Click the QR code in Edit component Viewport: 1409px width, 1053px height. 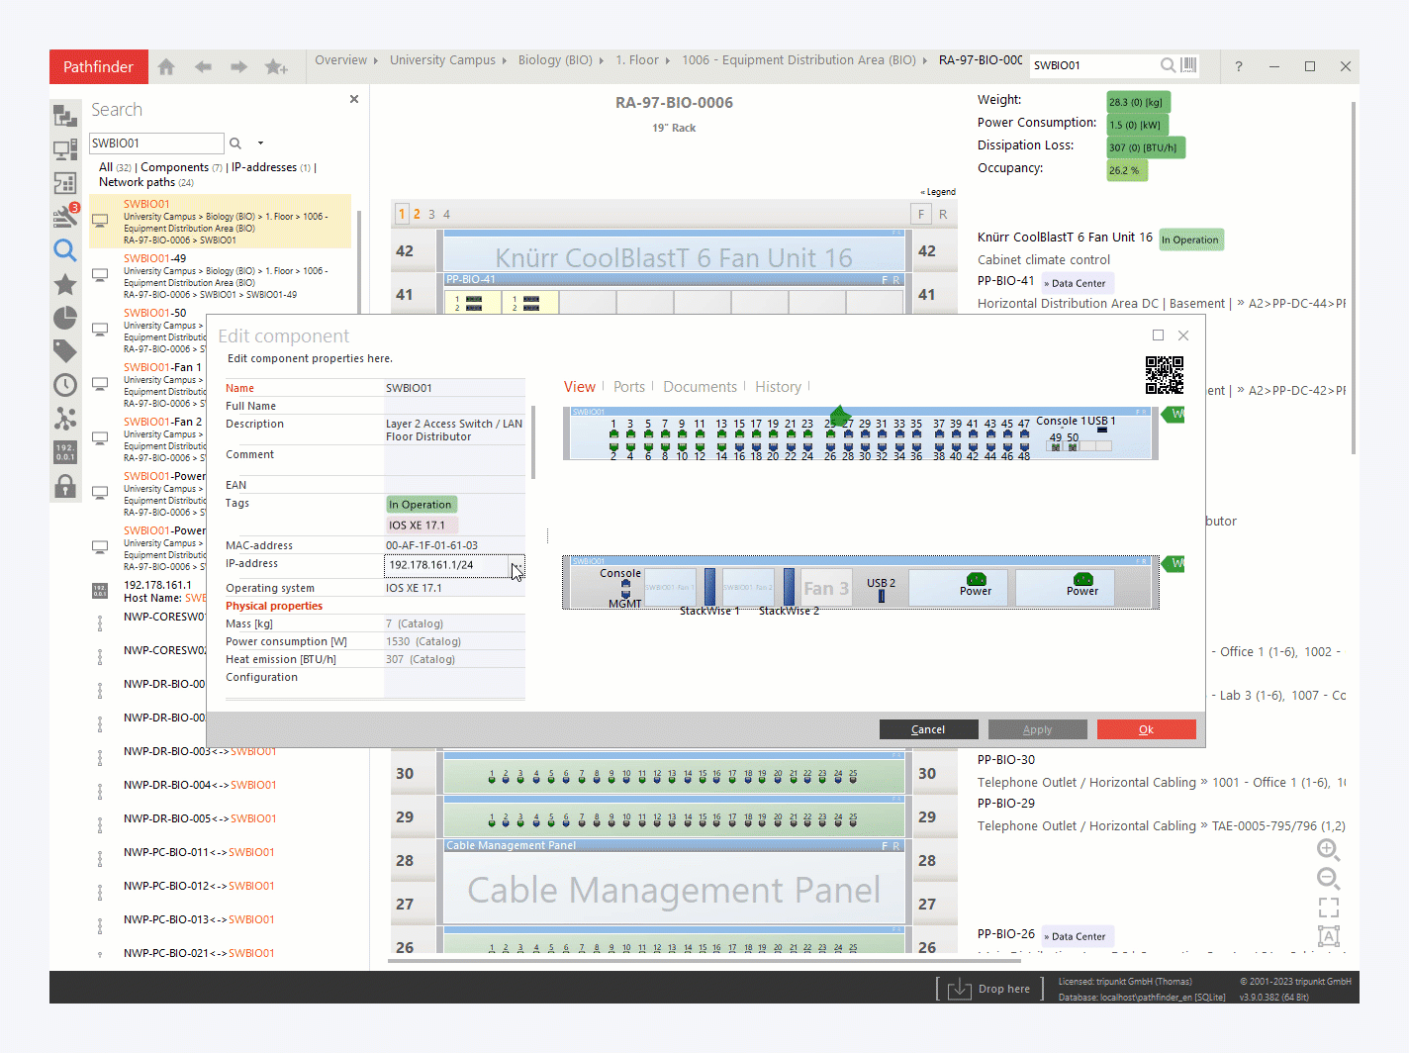(1164, 375)
